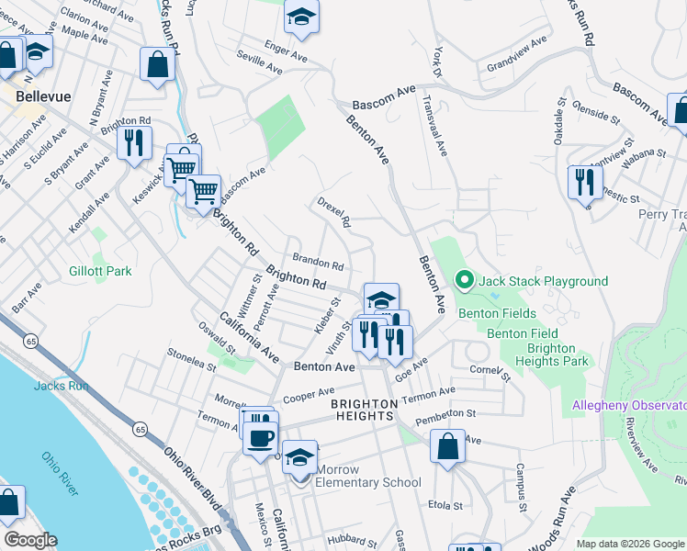Viewport: 687px width, 551px height.
Task: Open the Google logo link
Action: [30, 540]
